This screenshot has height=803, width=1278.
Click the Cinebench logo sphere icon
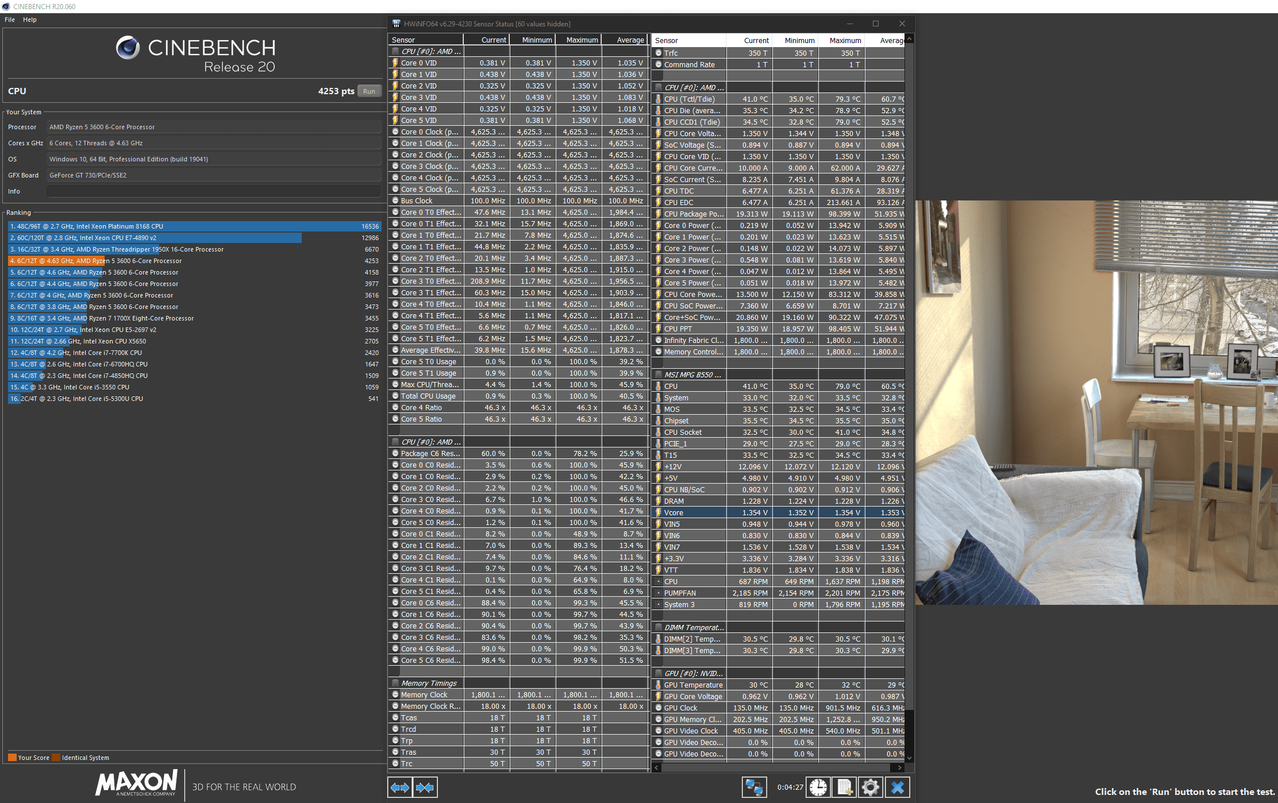coord(128,48)
